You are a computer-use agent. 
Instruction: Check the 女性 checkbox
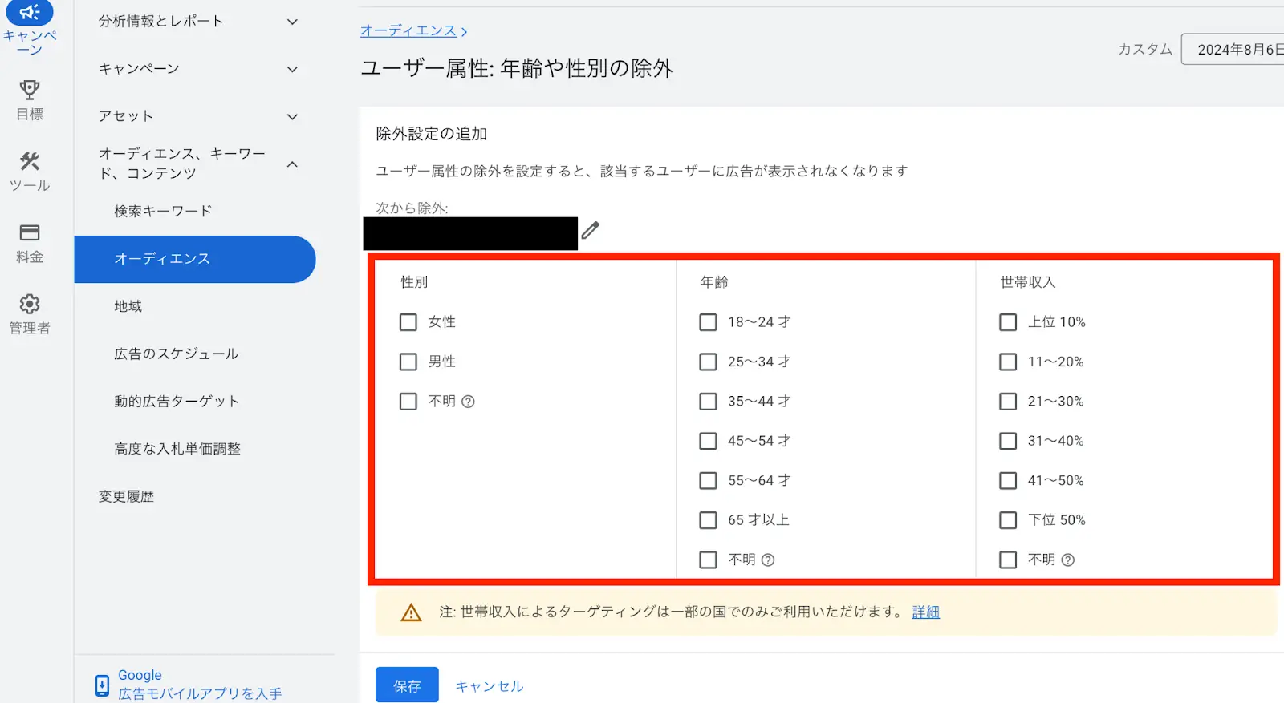(408, 322)
